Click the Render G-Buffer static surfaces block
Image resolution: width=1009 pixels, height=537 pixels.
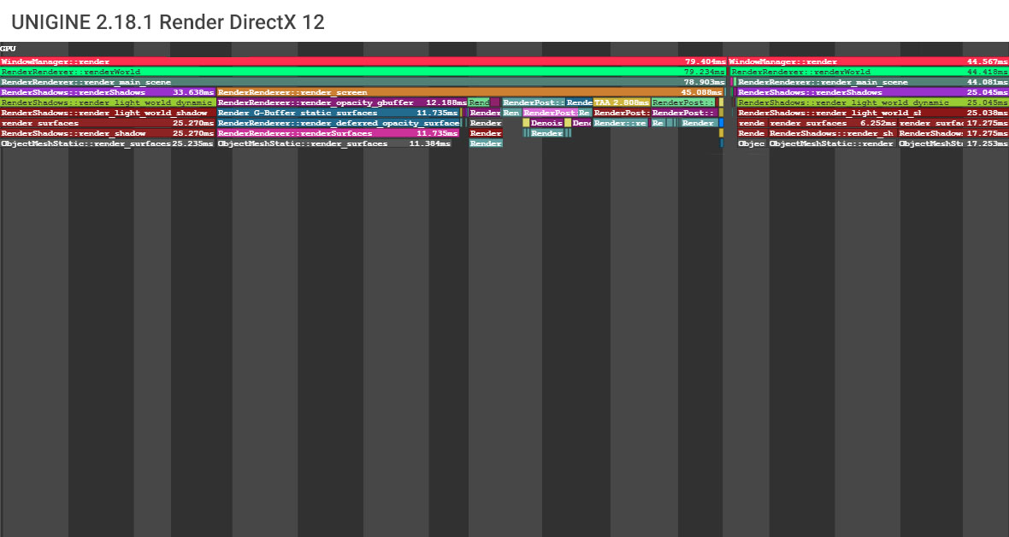click(x=339, y=113)
